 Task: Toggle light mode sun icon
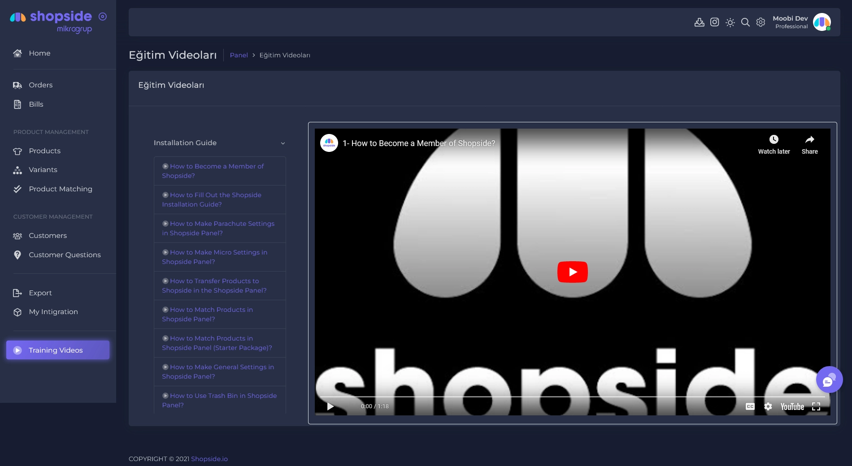(x=730, y=22)
